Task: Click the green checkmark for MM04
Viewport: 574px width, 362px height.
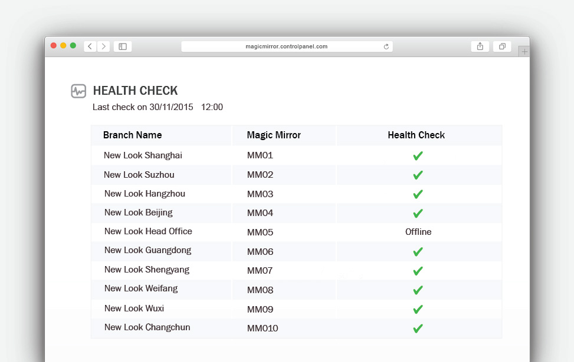Action: point(418,213)
